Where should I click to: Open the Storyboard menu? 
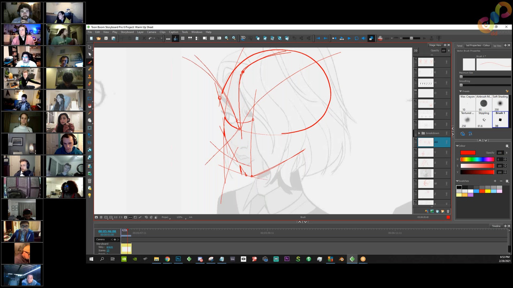coord(127,32)
